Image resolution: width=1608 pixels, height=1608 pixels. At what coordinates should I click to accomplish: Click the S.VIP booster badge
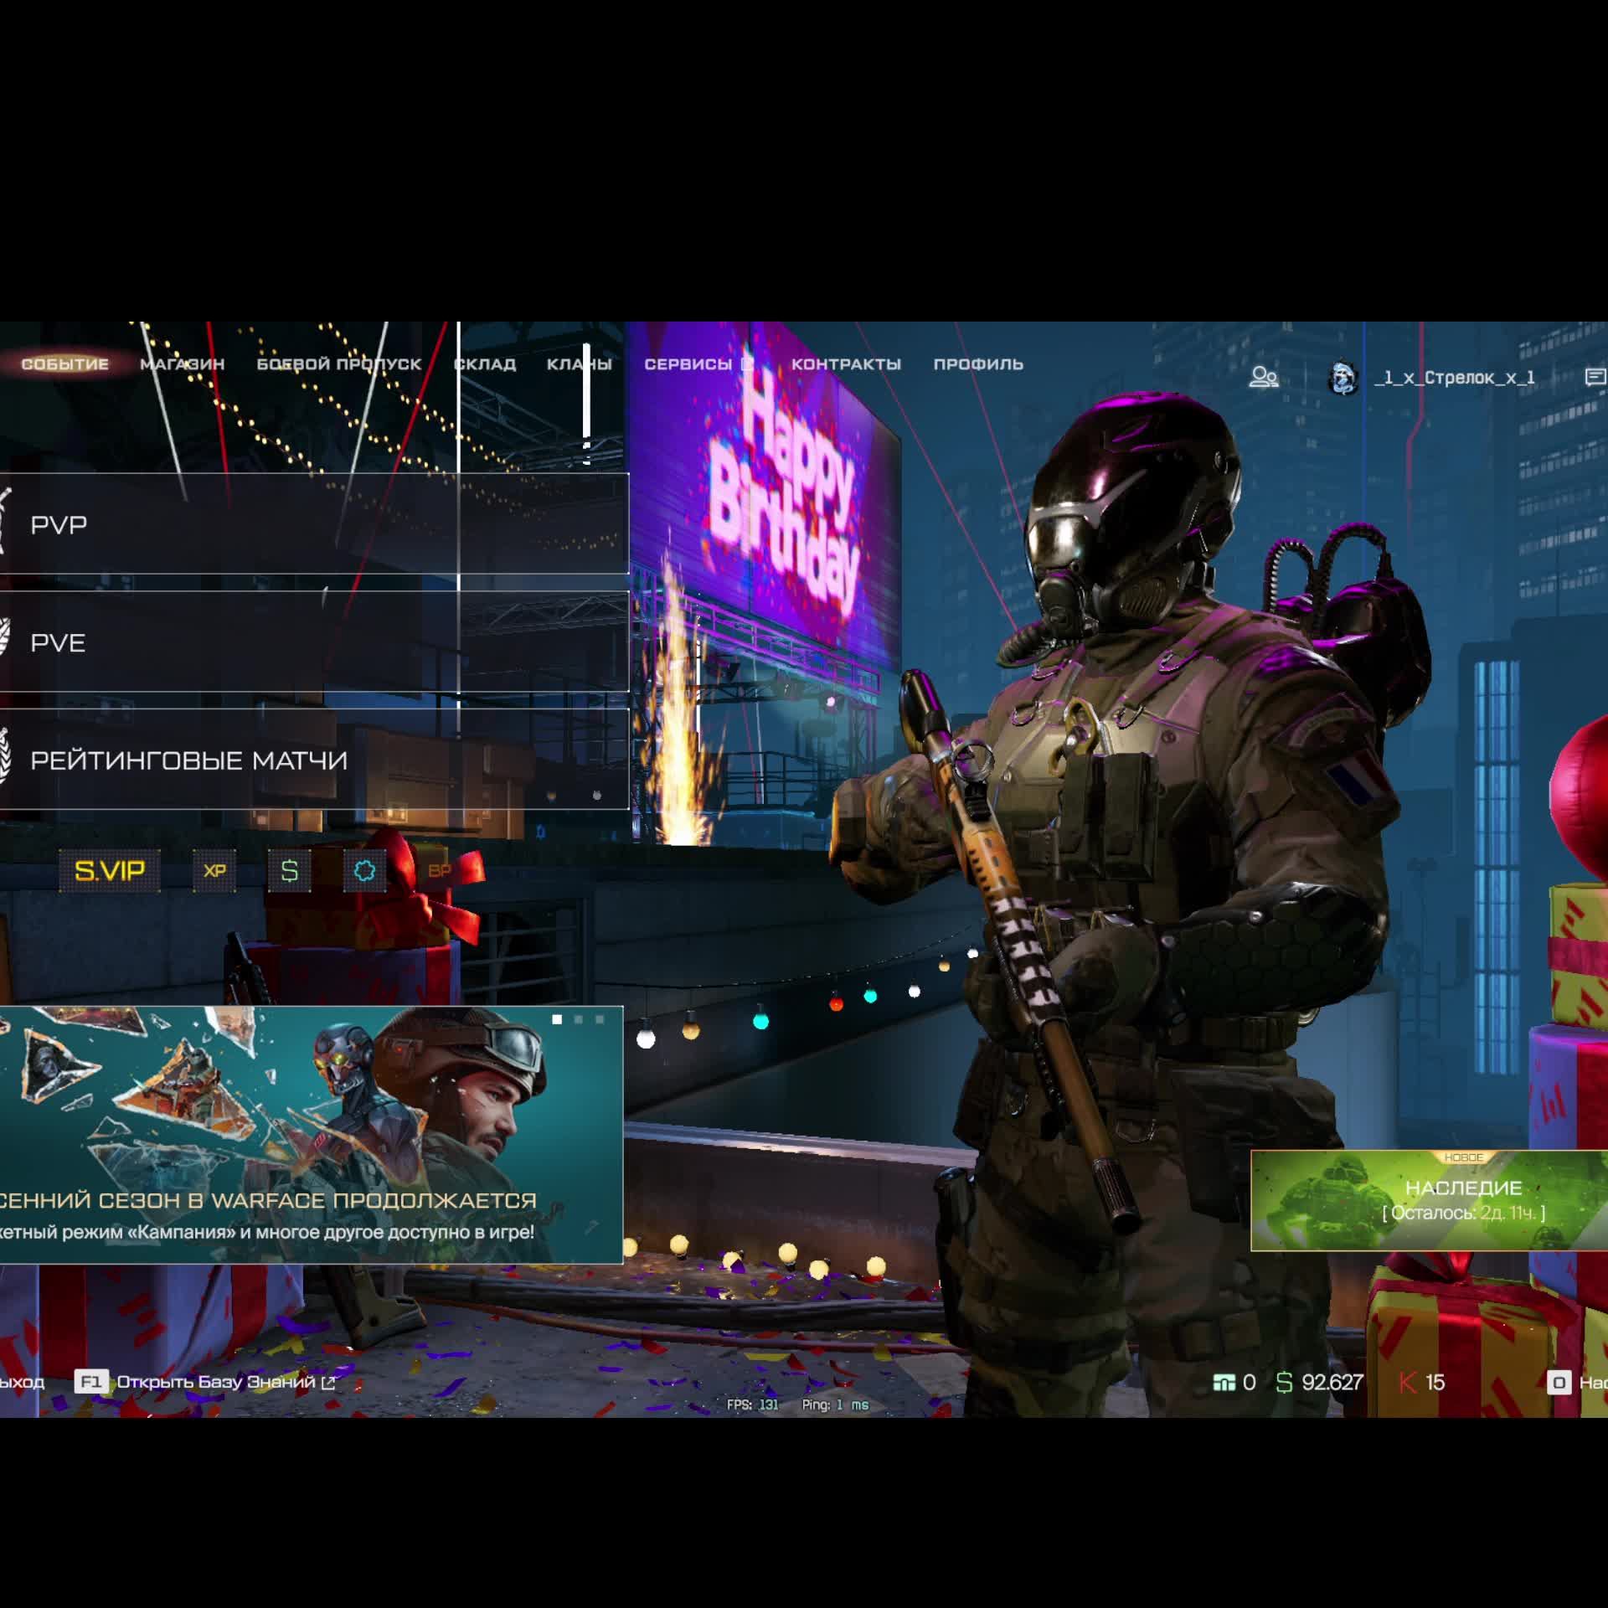tap(110, 871)
